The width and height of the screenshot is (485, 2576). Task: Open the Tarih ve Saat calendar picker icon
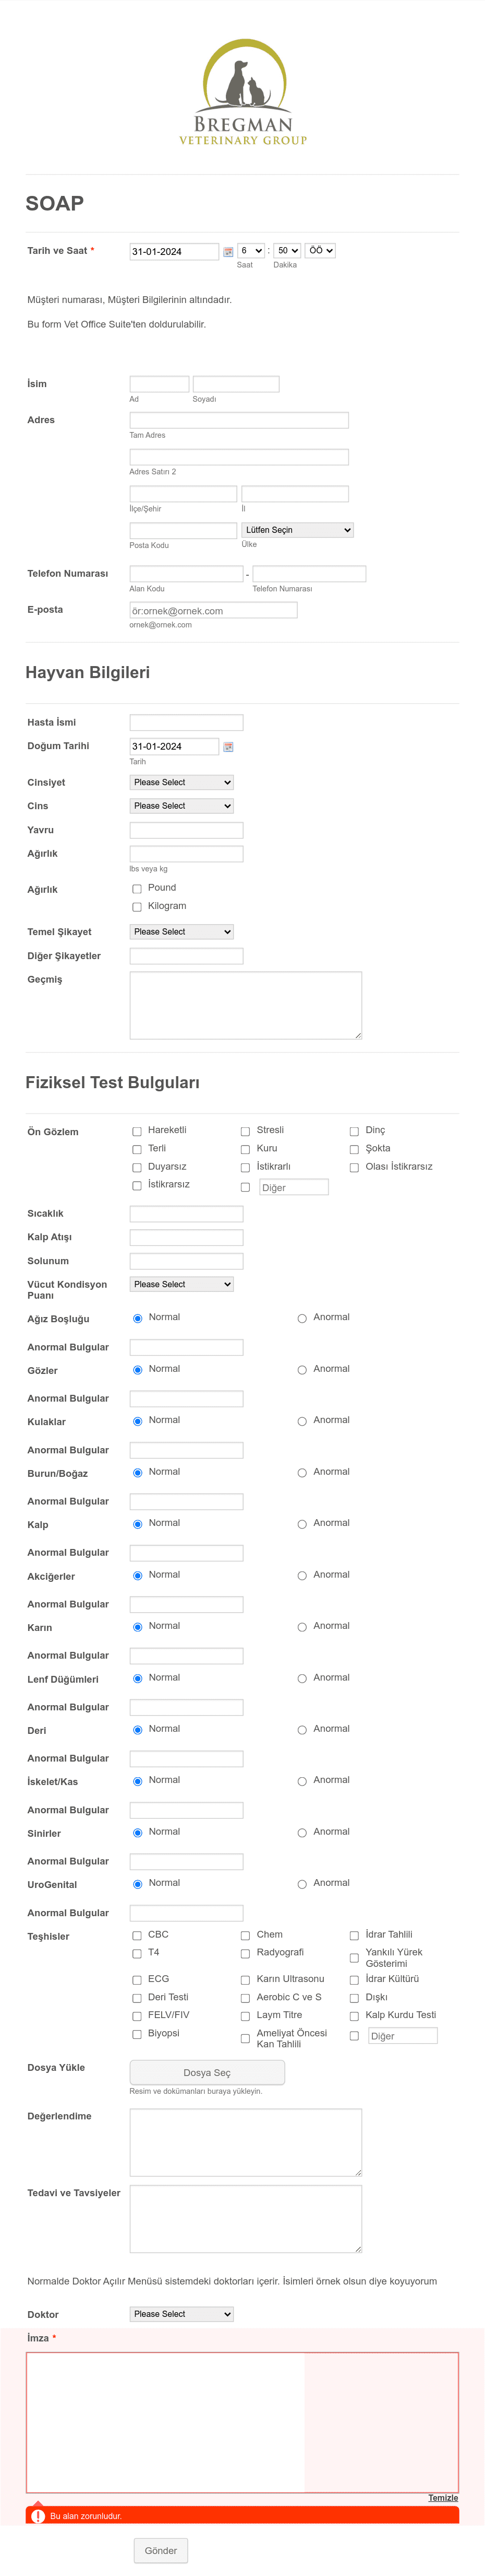click(227, 252)
